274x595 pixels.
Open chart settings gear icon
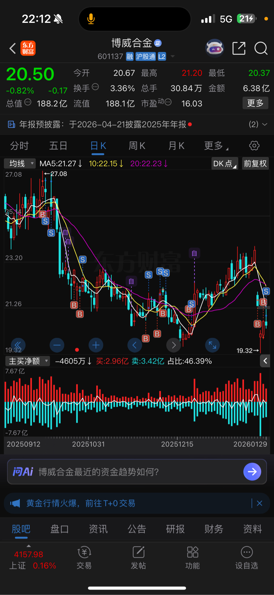pyautogui.click(x=254, y=146)
